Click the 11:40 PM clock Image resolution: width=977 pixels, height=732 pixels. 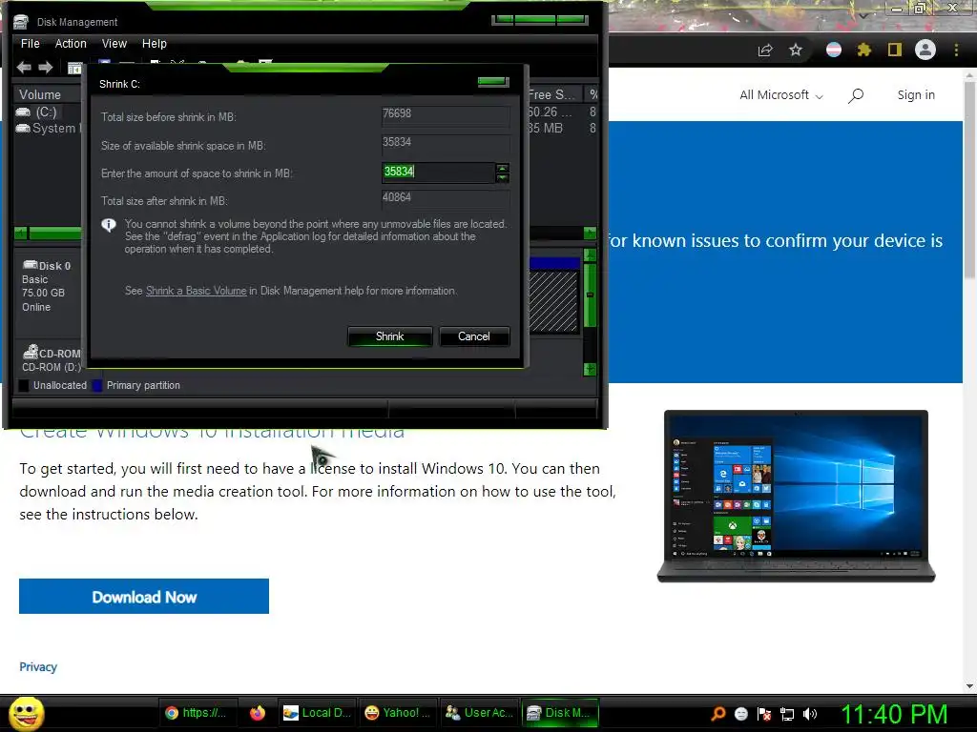[x=894, y=714]
